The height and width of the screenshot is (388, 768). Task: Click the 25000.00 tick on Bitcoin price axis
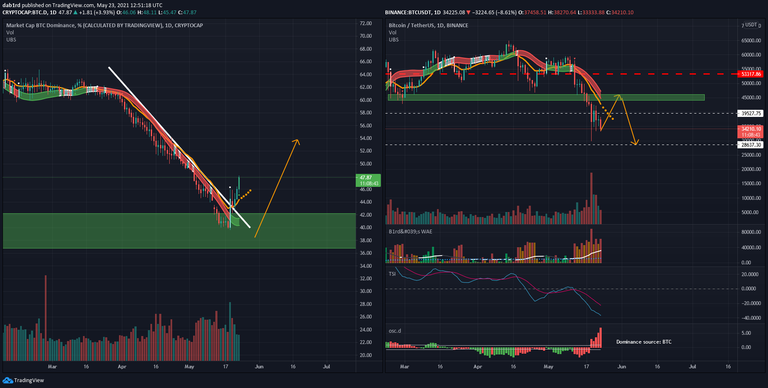[x=751, y=155]
